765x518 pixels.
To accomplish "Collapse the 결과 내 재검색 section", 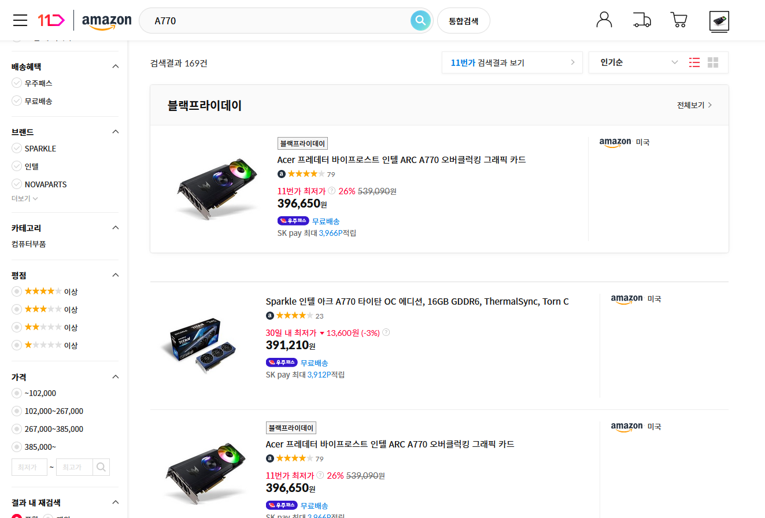I will [x=115, y=502].
